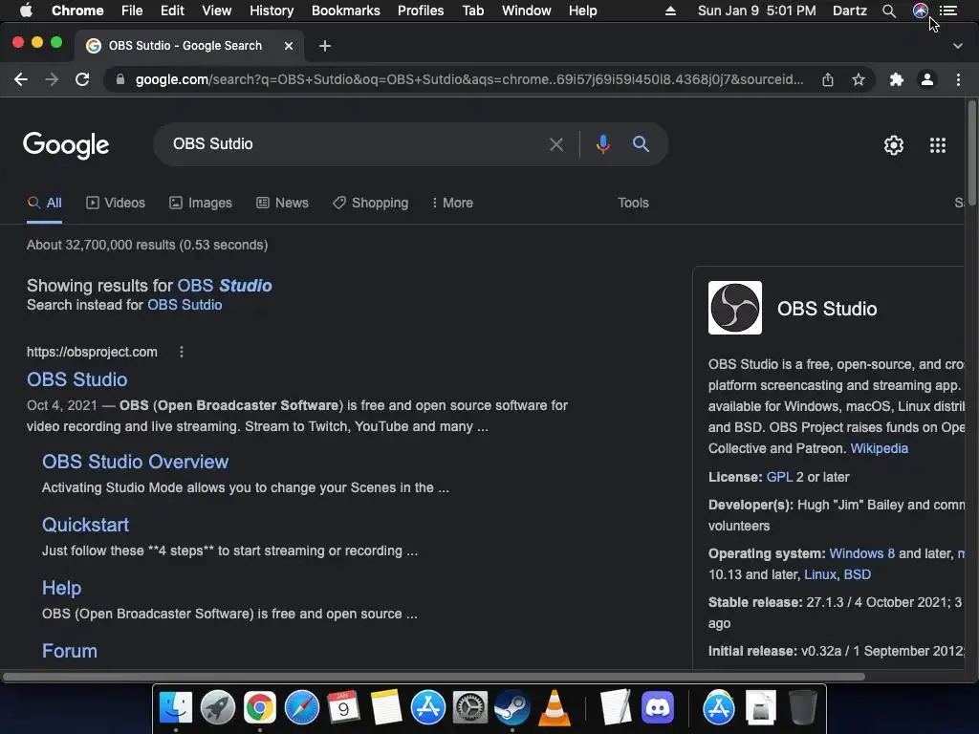Switch to the Images results tab
Screen dimensions: 979x734
tap(201, 203)
